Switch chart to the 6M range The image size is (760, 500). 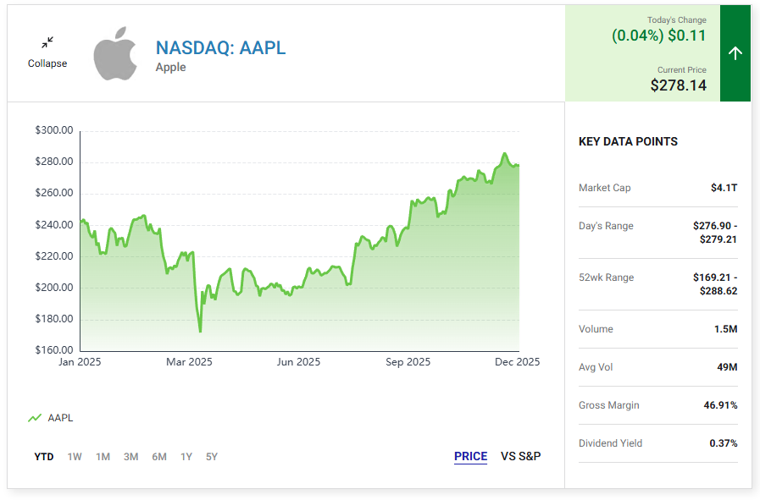(x=159, y=457)
